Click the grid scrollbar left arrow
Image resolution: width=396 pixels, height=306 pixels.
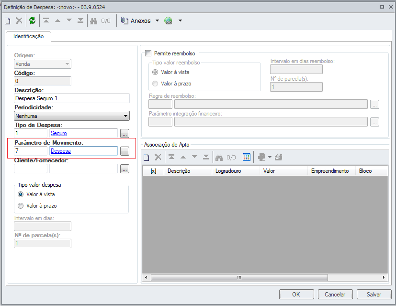(x=146, y=277)
